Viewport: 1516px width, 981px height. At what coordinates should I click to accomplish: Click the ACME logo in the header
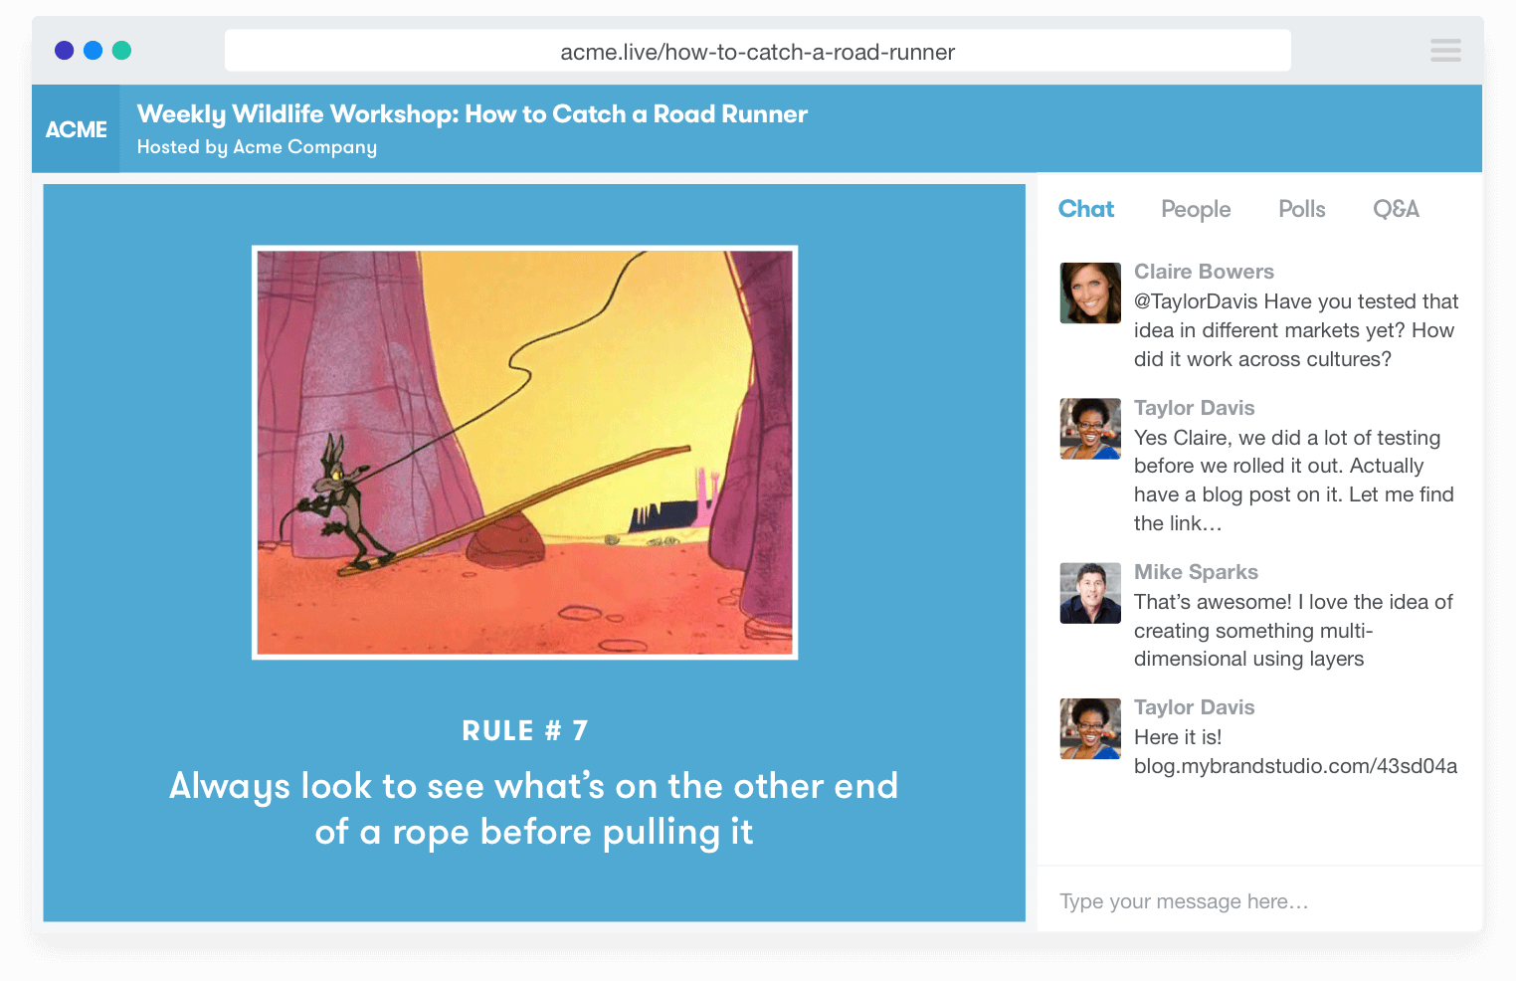[x=76, y=129]
